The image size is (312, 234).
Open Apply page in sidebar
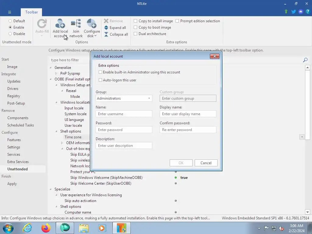coord(12,184)
